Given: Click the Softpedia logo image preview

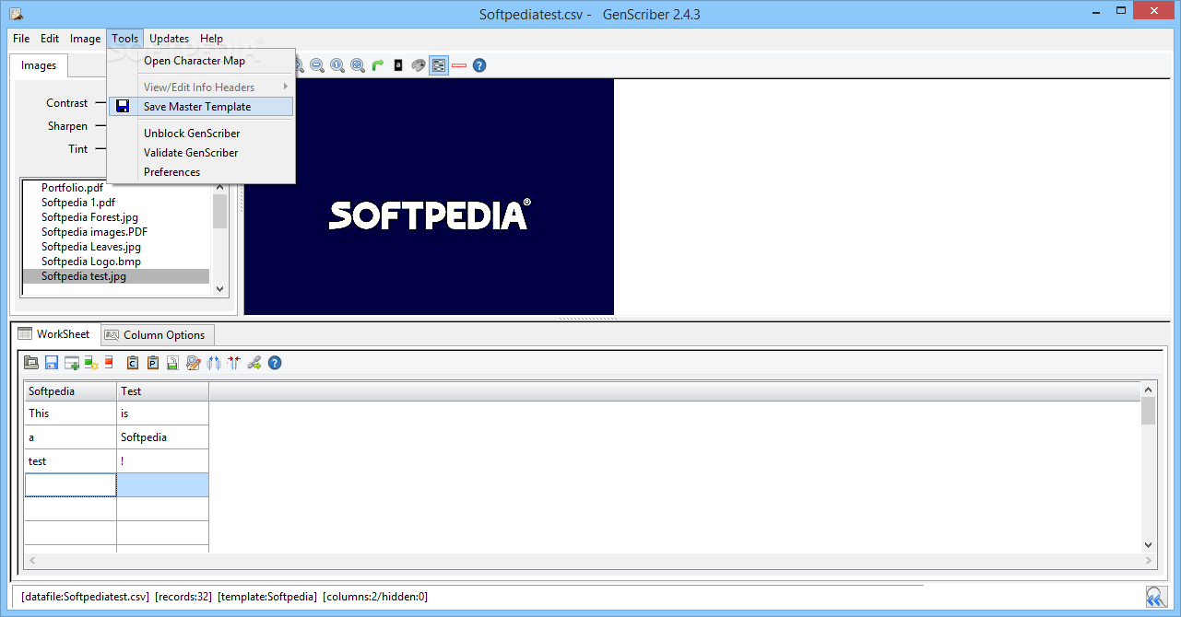Looking at the screenshot, I should [429, 197].
